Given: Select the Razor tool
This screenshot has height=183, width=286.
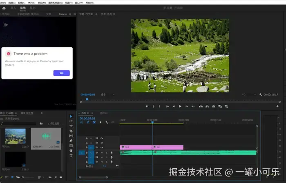Looking at the screenshot, I should 71,131.
